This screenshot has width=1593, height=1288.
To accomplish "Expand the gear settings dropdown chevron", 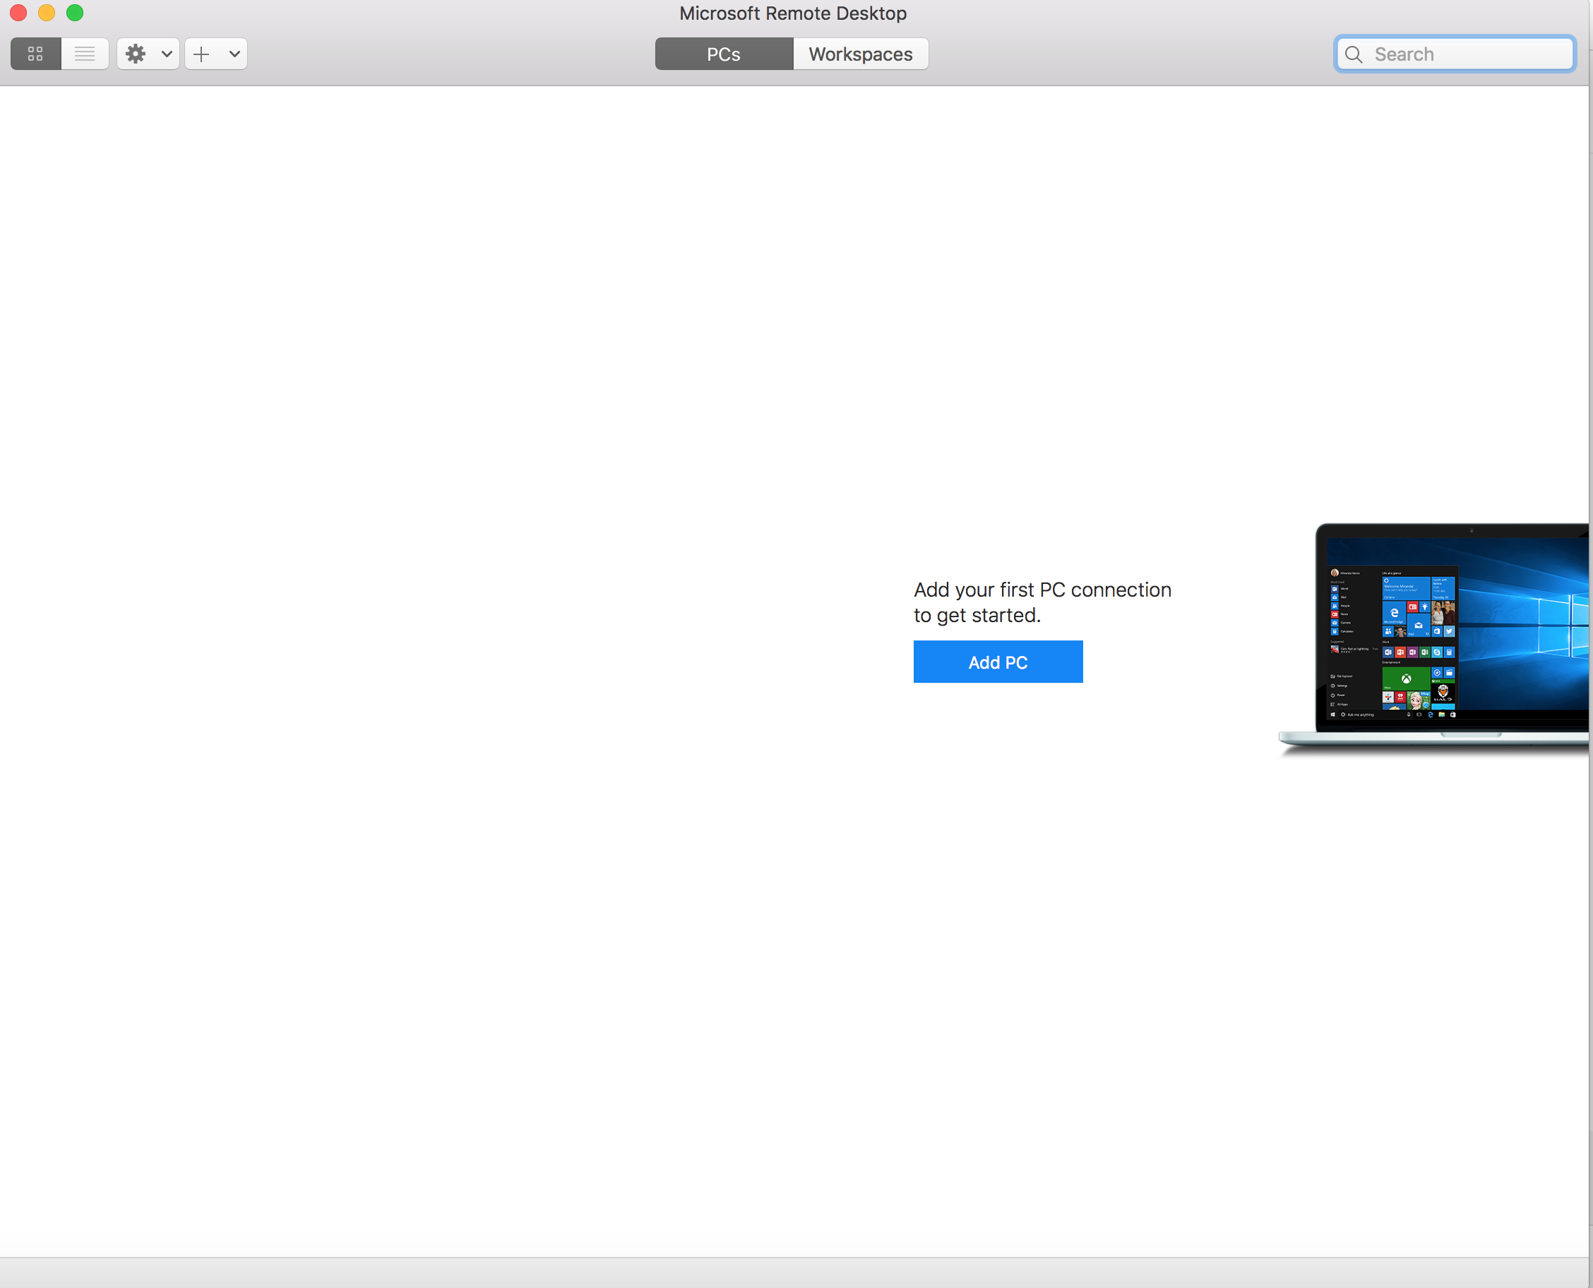I will [x=167, y=54].
